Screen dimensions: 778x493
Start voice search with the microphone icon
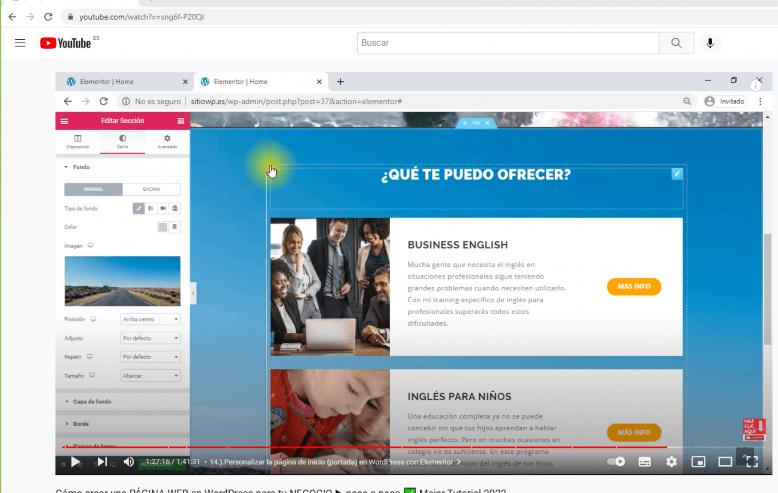[x=710, y=43]
